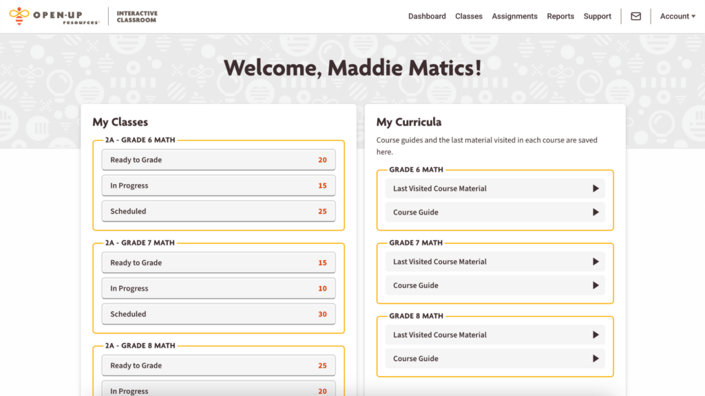Image resolution: width=705 pixels, height=396 pixels.
Task: Open the Reports nav item
Action: (x=560, y=16)
